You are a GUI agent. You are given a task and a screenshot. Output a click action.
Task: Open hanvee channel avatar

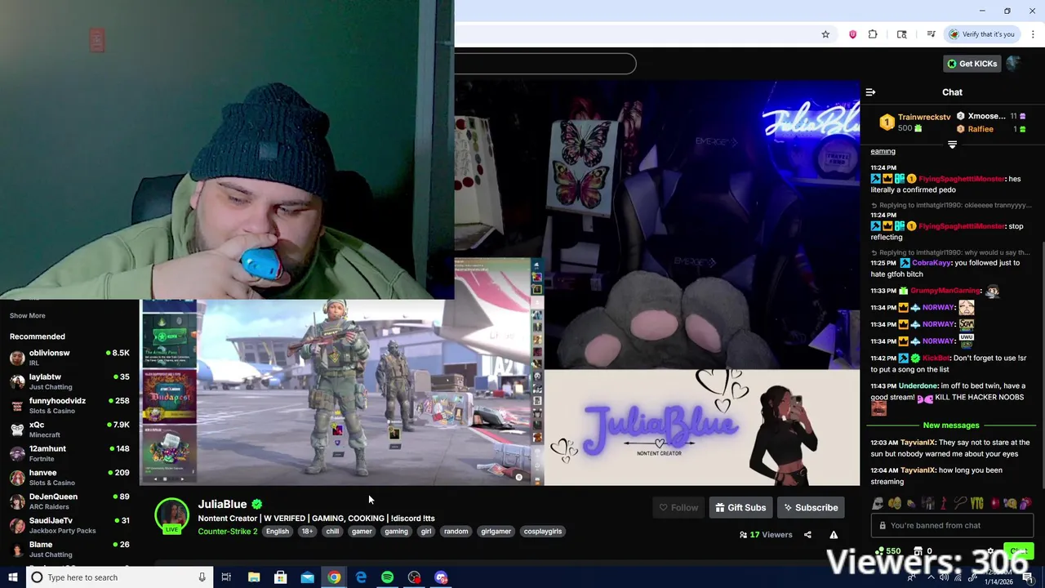coord(16,477)
